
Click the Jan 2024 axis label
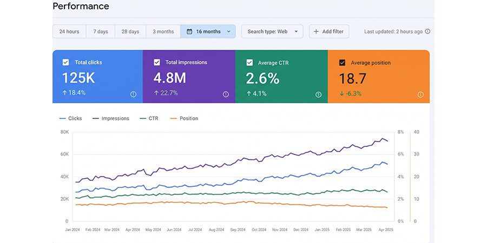[x=73, y=230]
